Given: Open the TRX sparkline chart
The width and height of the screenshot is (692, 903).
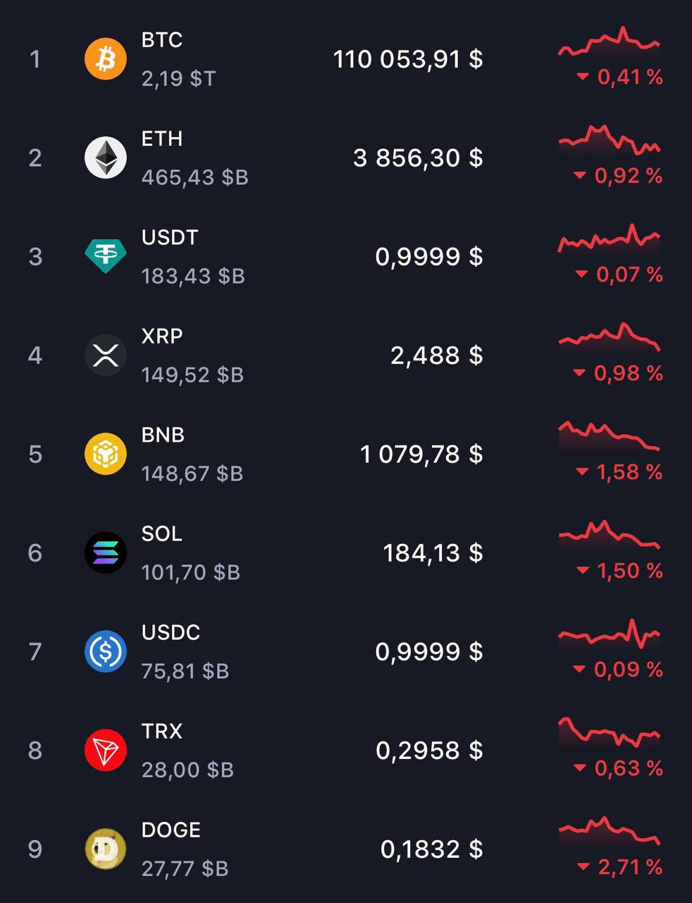Looking at the screenshot, I should tap(610, 734).
